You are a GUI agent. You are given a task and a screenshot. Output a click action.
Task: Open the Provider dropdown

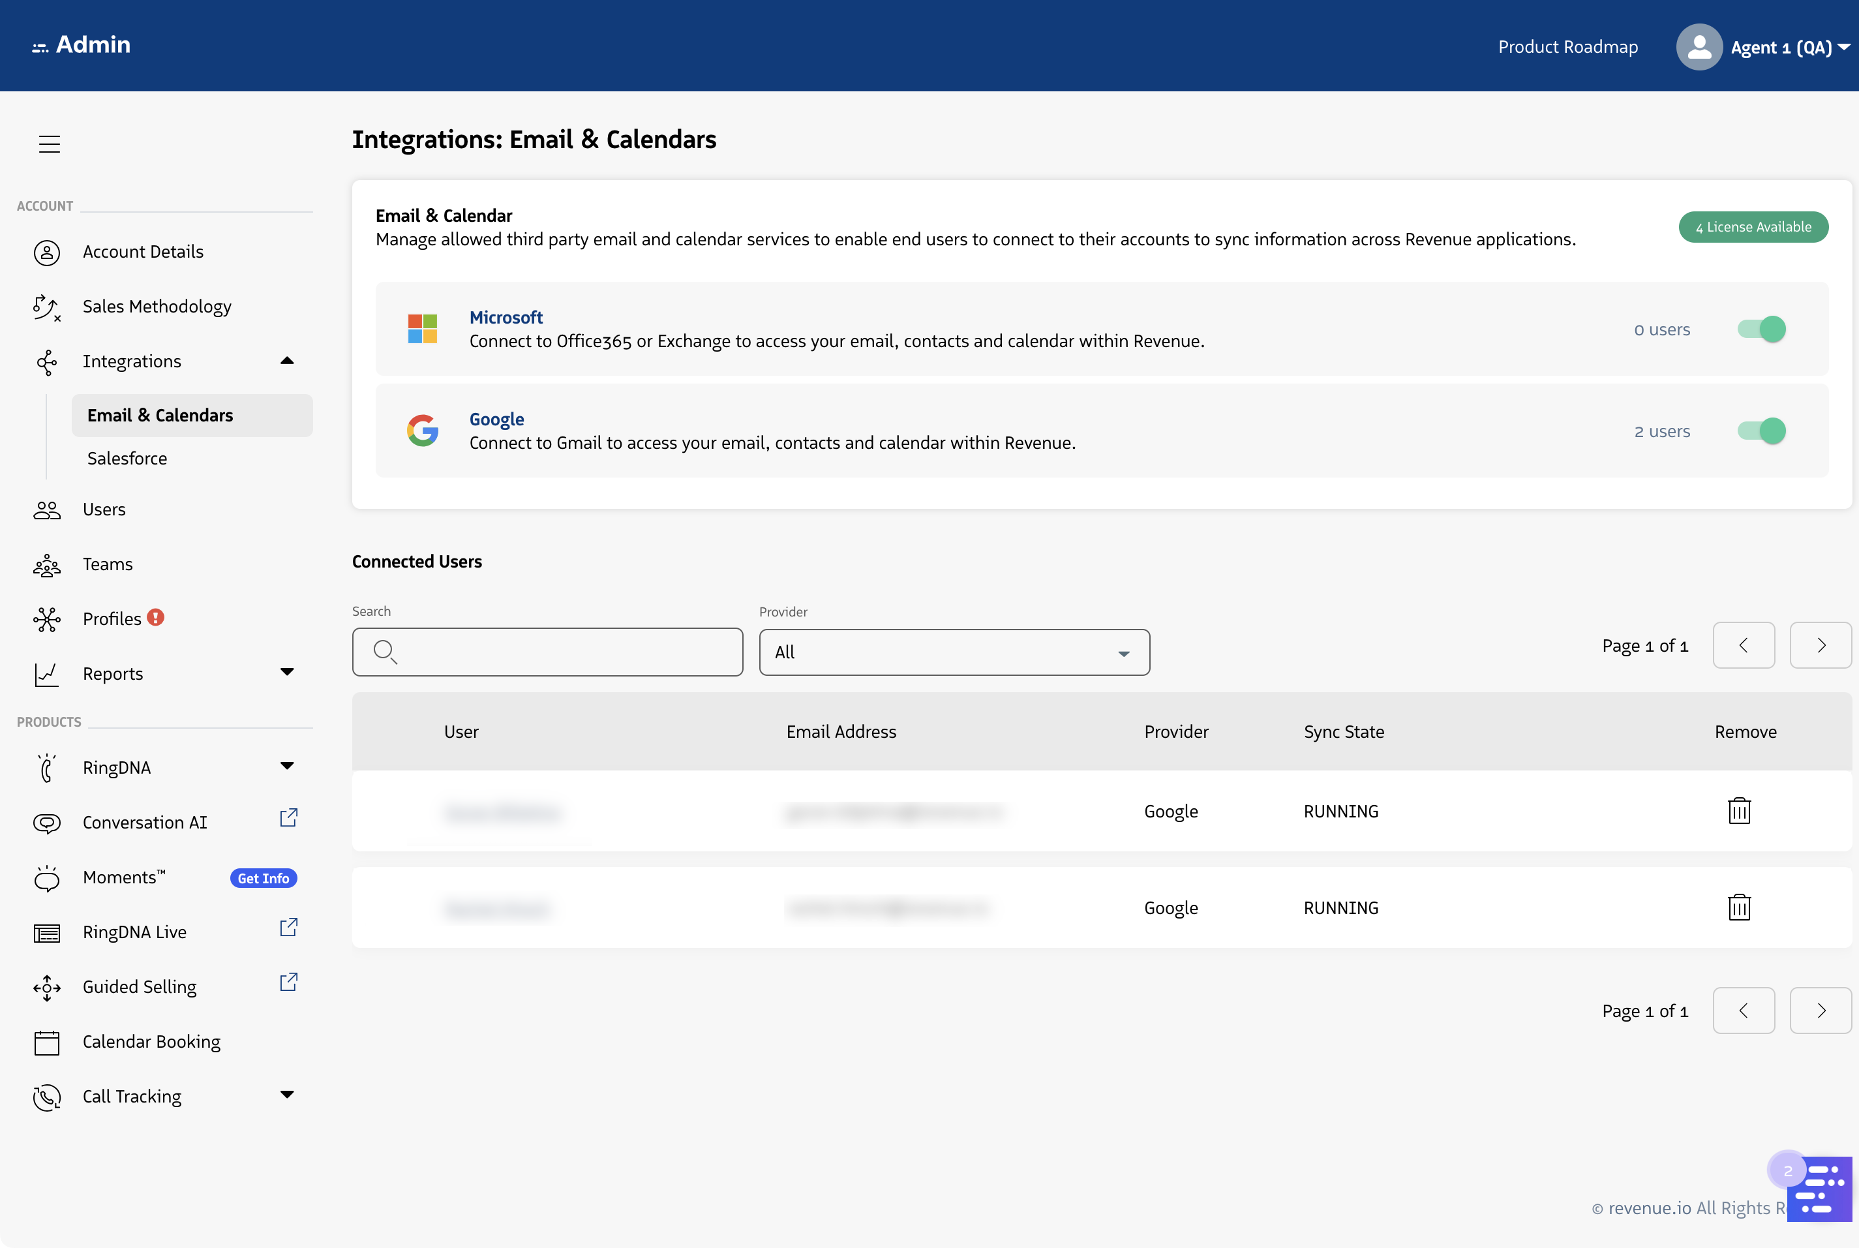tap(954, 652)
